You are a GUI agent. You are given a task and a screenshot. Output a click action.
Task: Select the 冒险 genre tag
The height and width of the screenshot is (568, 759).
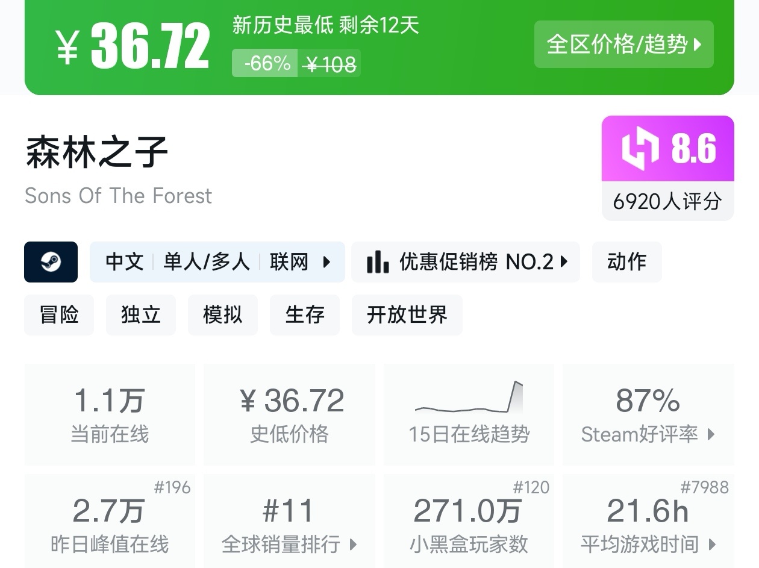coord(59,314)
